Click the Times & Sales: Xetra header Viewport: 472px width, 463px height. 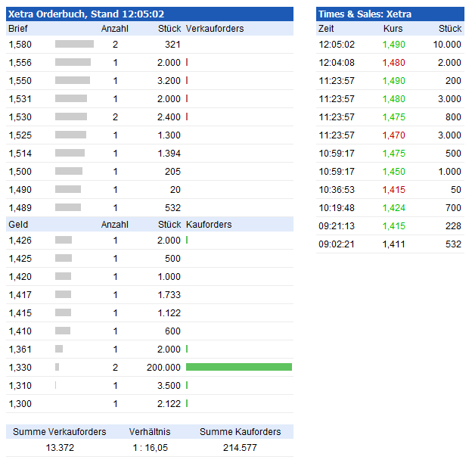365,14
